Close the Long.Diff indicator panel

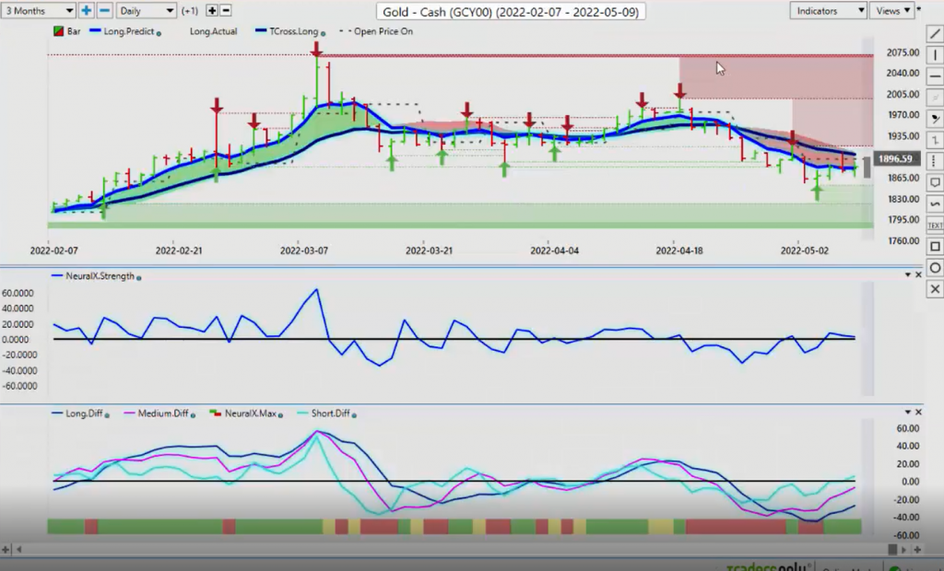pos(918,413)
